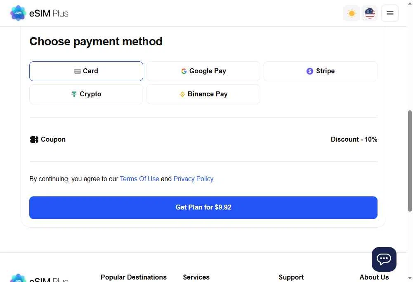This screenshot has height=282, width=413.
Task: Select Stripe payment method
Action: click(x=321, y=71)
